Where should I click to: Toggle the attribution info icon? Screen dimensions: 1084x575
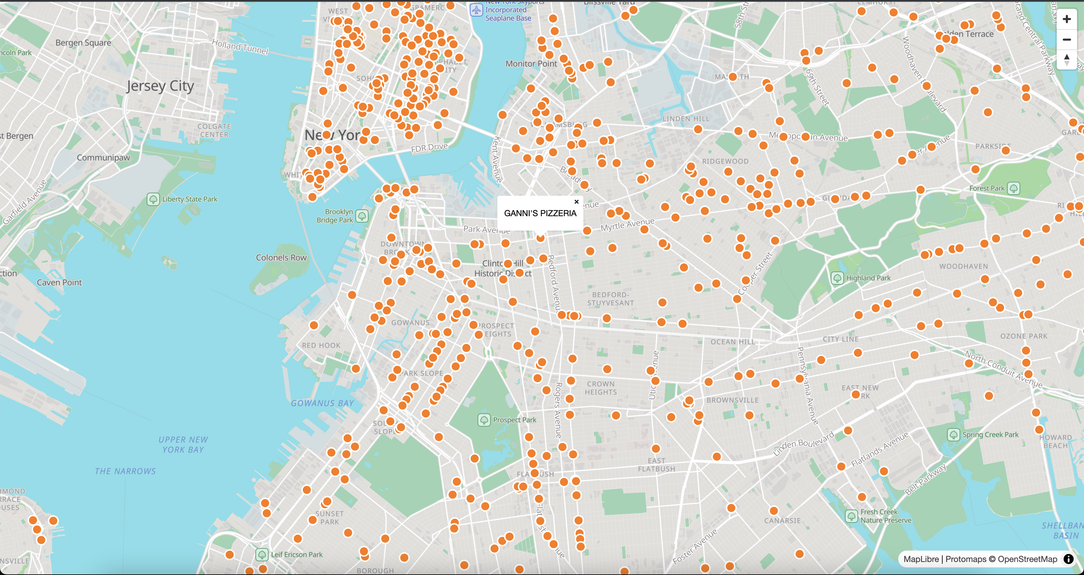tap(1068, 559)
